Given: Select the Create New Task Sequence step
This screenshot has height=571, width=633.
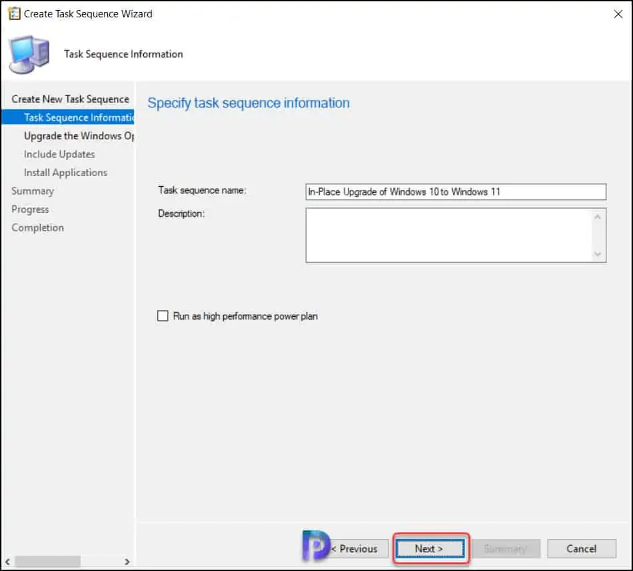Looking at the screenshot, I should click(x=70, y=99).
